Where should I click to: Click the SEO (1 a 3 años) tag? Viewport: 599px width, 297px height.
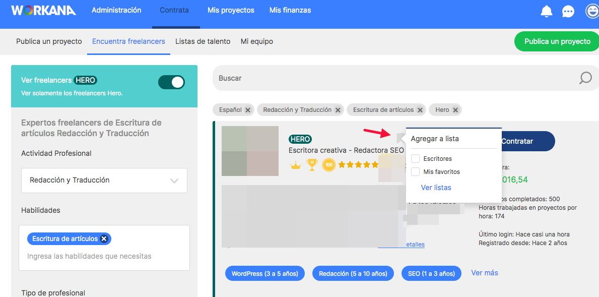[432, 274]
